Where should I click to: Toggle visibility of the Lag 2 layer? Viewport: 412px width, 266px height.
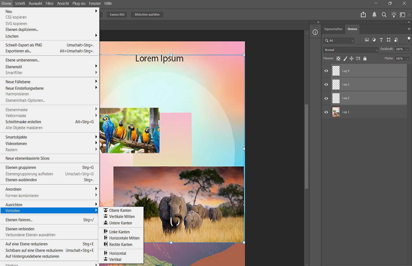tap(326, 98)
